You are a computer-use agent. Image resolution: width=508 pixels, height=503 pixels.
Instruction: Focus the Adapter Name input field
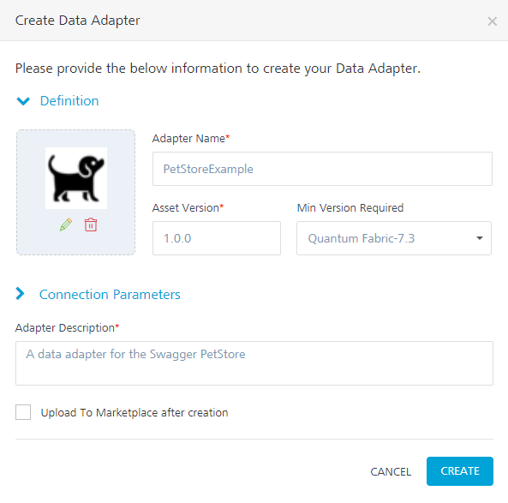pos(322,169)
